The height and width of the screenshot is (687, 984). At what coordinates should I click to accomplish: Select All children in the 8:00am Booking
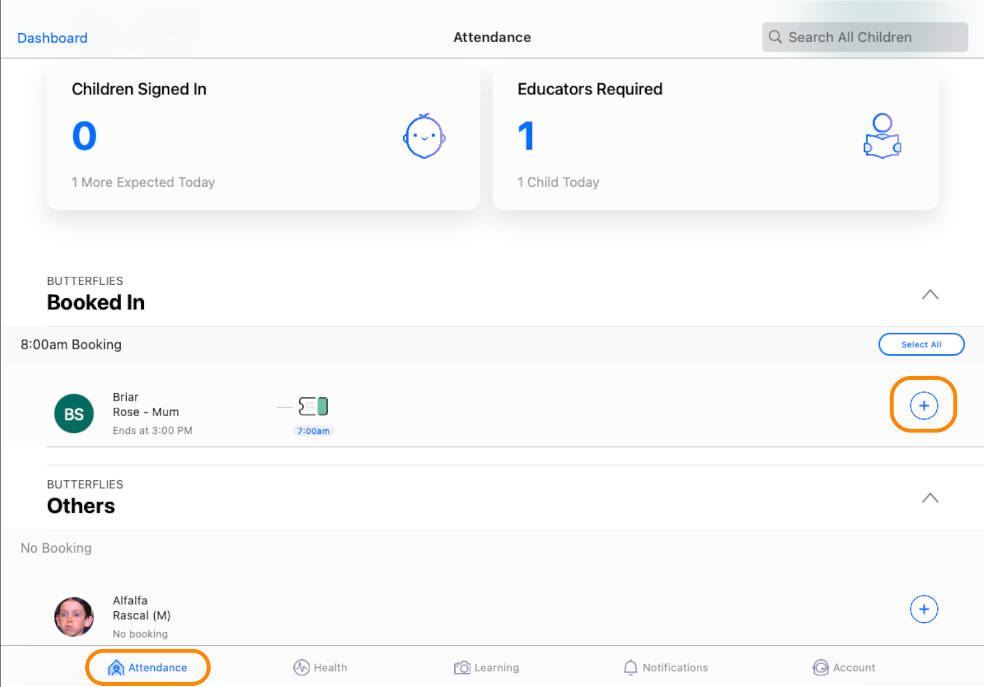point(921,344)
